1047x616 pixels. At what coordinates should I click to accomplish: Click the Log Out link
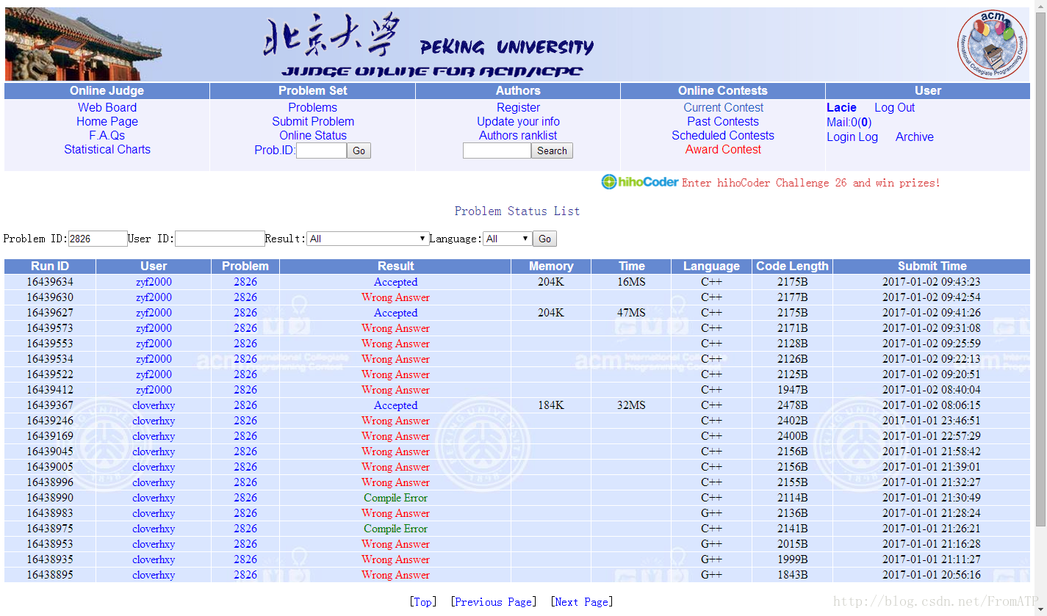(894, 107)
